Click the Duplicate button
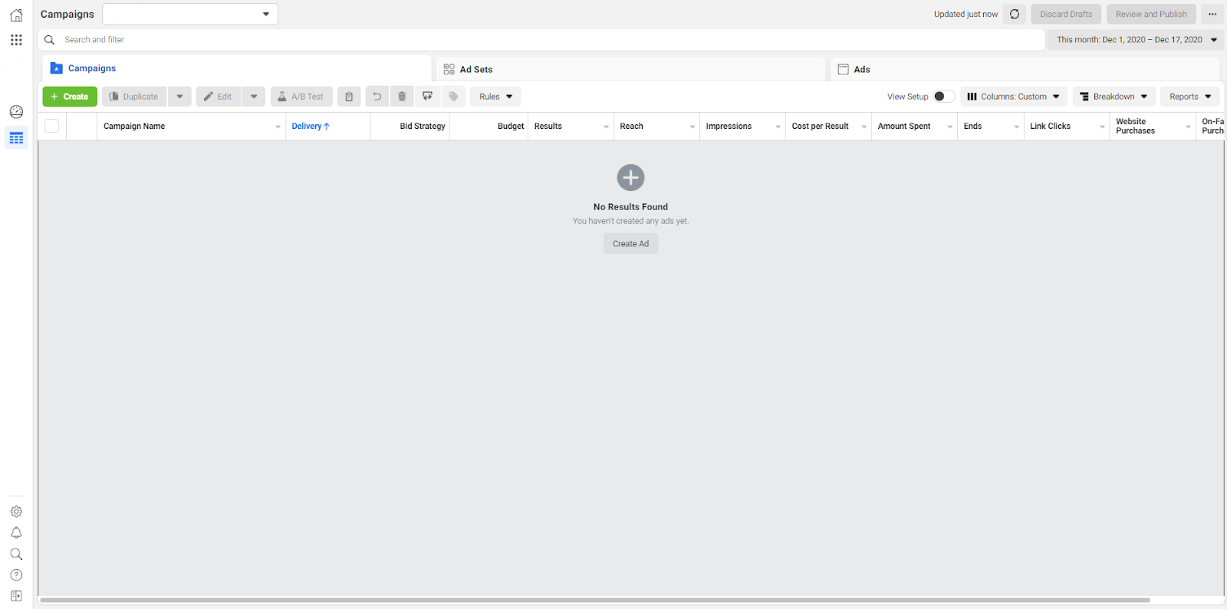The image size is (1227, 609). [x=134, y=97]
